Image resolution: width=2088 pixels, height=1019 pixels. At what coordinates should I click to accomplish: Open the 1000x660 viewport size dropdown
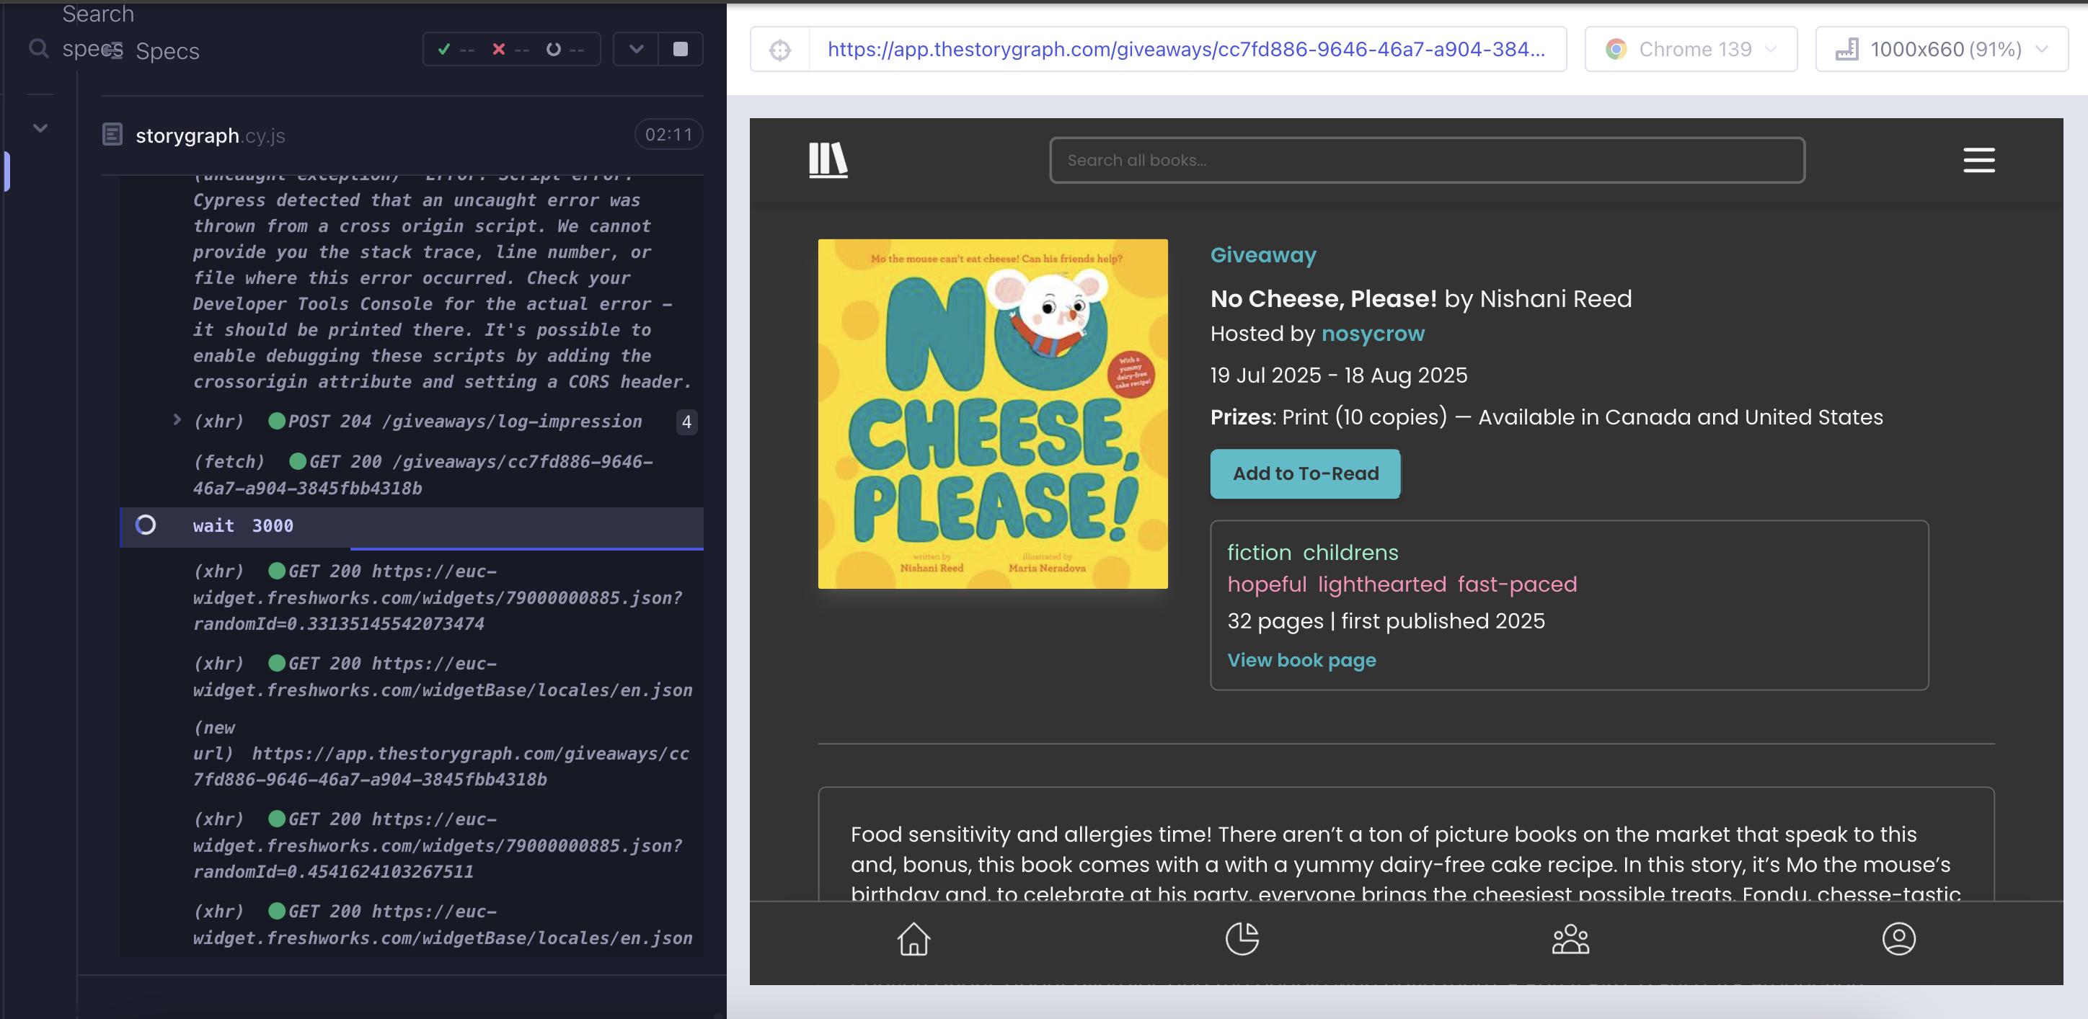tap(1942, 50)
